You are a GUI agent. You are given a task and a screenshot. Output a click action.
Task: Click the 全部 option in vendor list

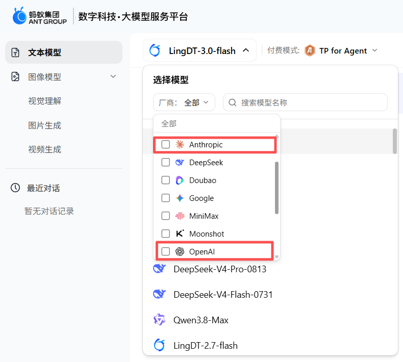217,123
